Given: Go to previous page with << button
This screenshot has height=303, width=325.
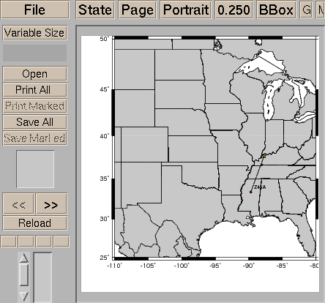Looking at the screenshot, I should tap(18, 203).
